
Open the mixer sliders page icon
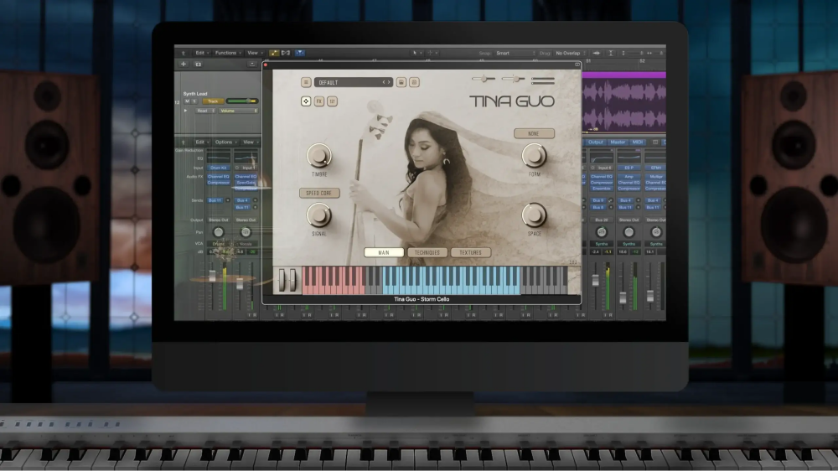[332, 101]
